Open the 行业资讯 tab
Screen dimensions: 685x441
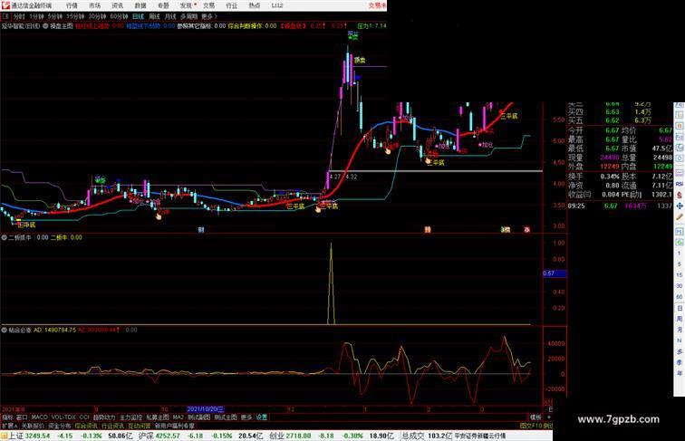coord(112,426)
